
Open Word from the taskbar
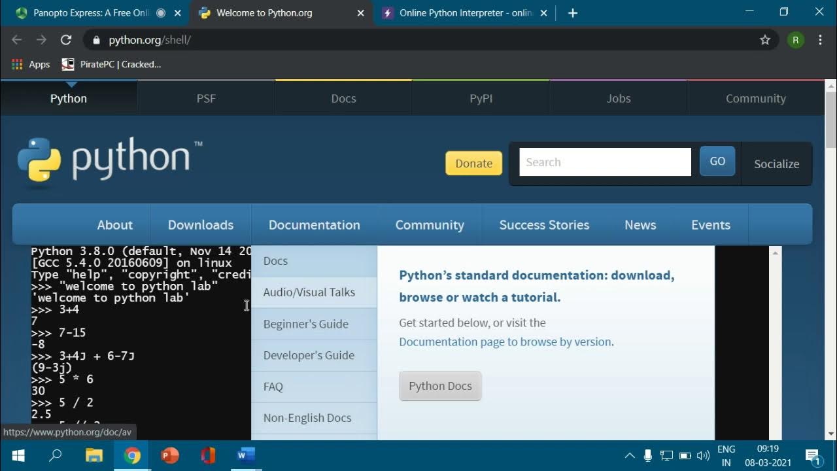click(246, 455)
